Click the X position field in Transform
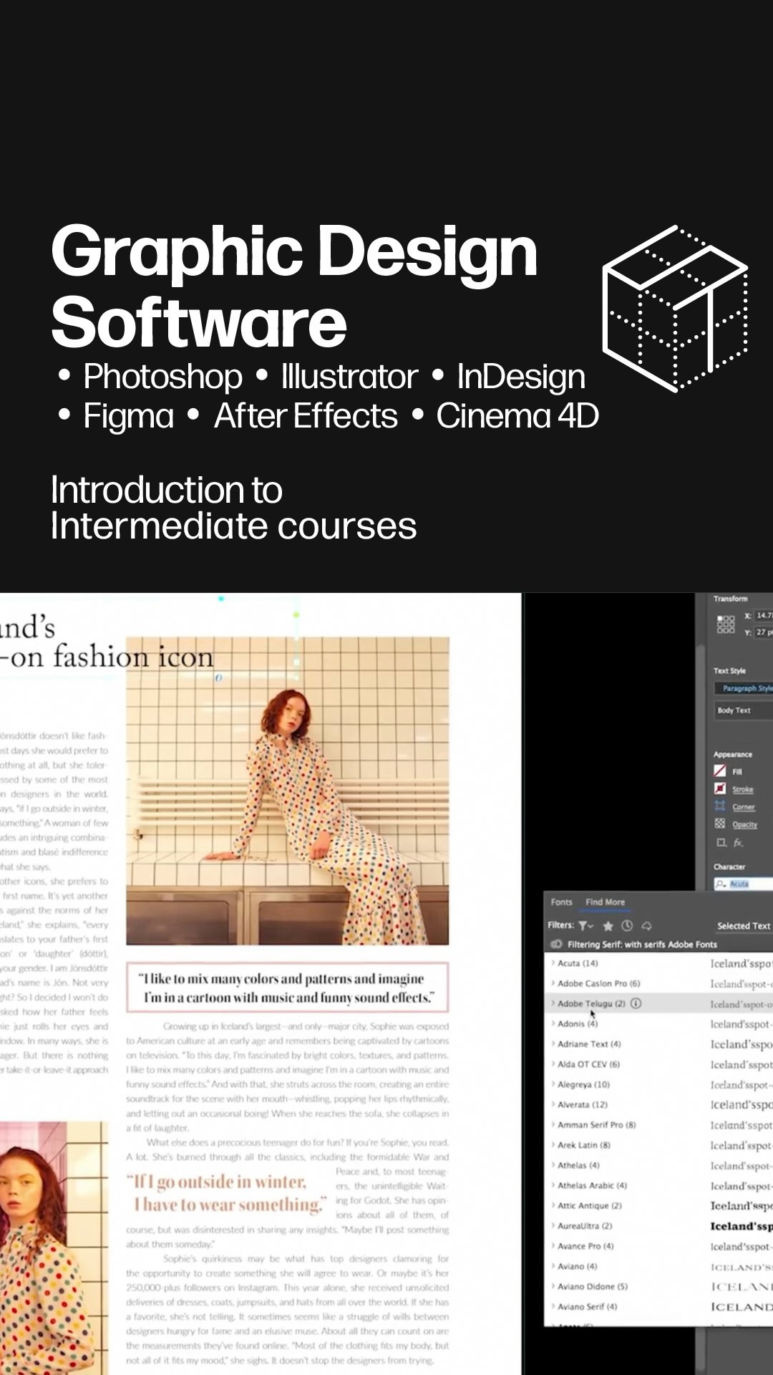The height and width of the screenshot is (1375, 773). click(x=763, y=616)
